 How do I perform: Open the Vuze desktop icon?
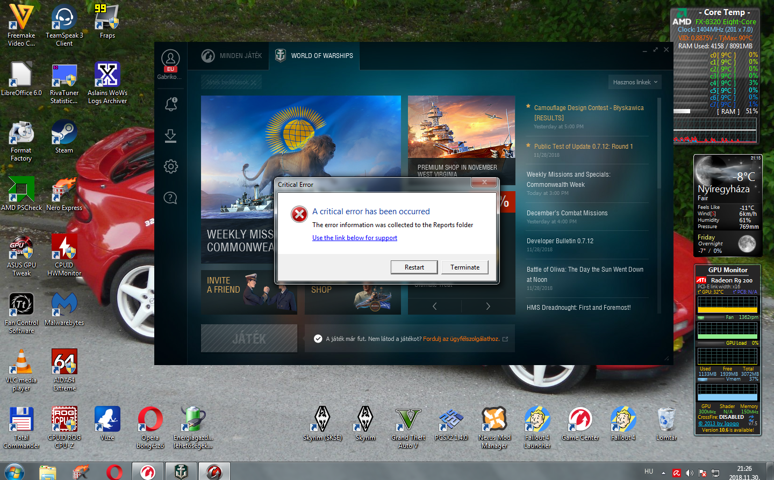[x=107, y=424]
